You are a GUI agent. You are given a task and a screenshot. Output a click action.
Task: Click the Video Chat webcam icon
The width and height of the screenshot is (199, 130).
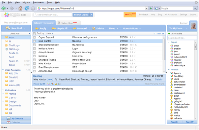point(59,23)
